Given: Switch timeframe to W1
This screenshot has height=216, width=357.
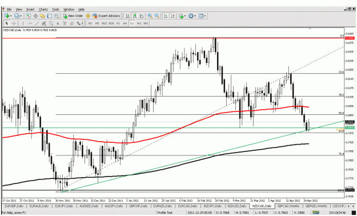Looking at the screenshot, I should [139, 23].
